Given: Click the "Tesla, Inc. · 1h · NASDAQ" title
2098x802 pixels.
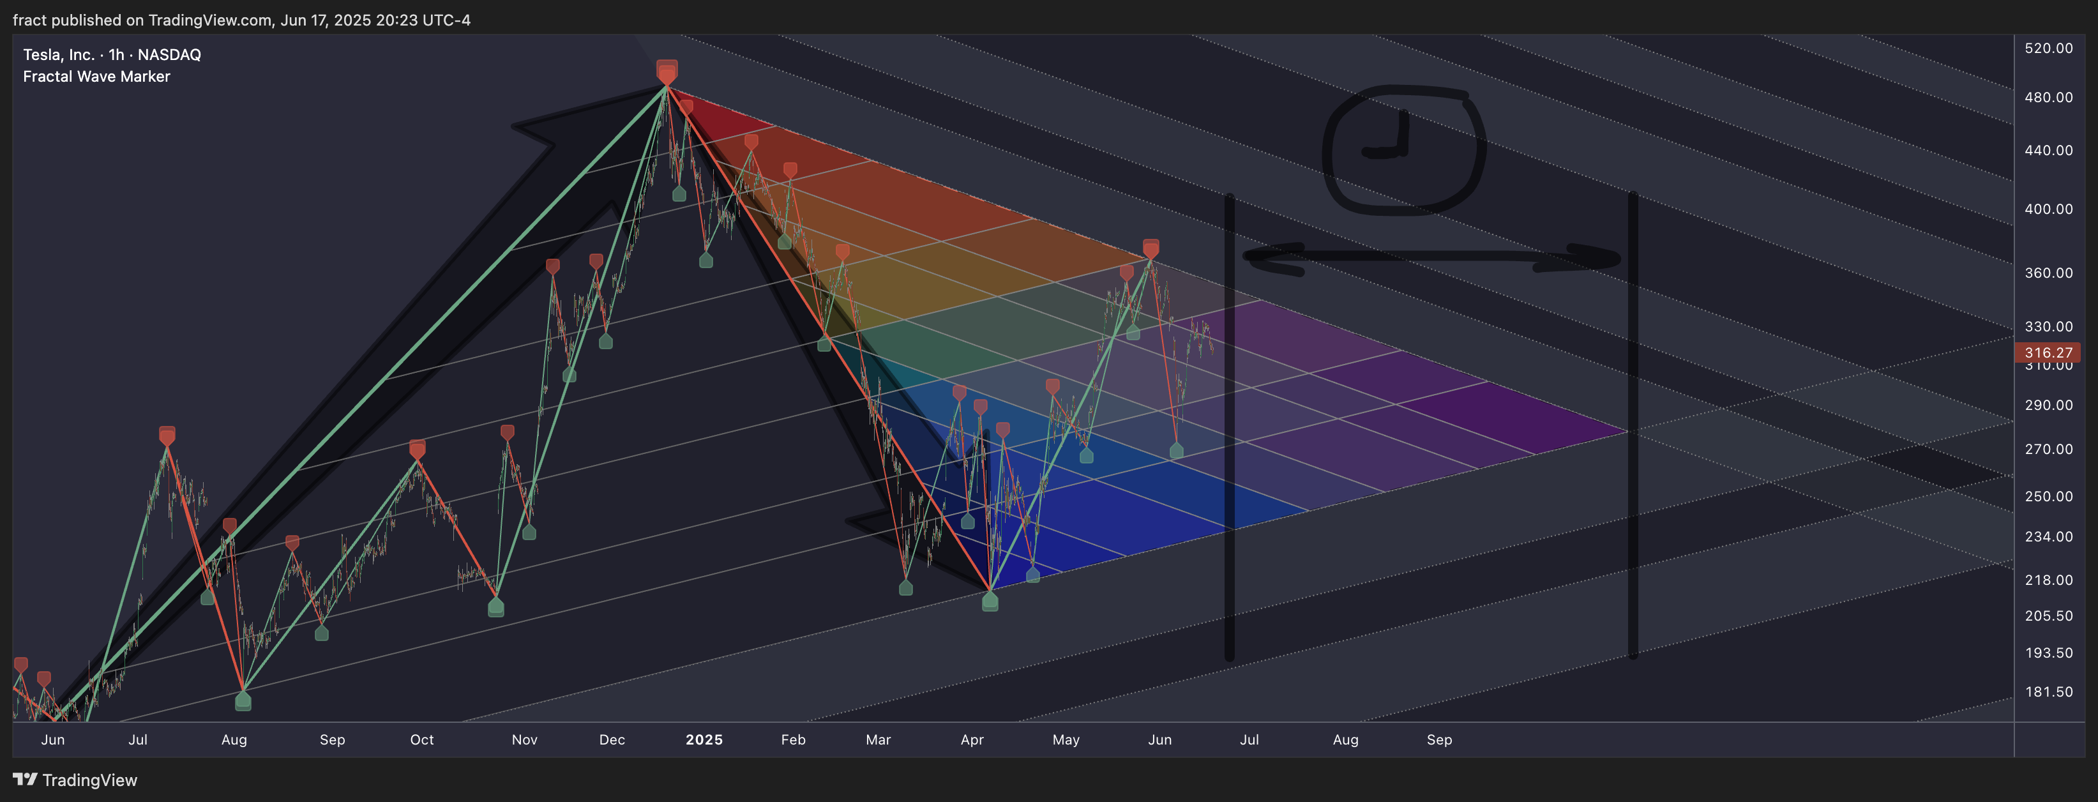Looking at the screenshot, I should [112, 54].
